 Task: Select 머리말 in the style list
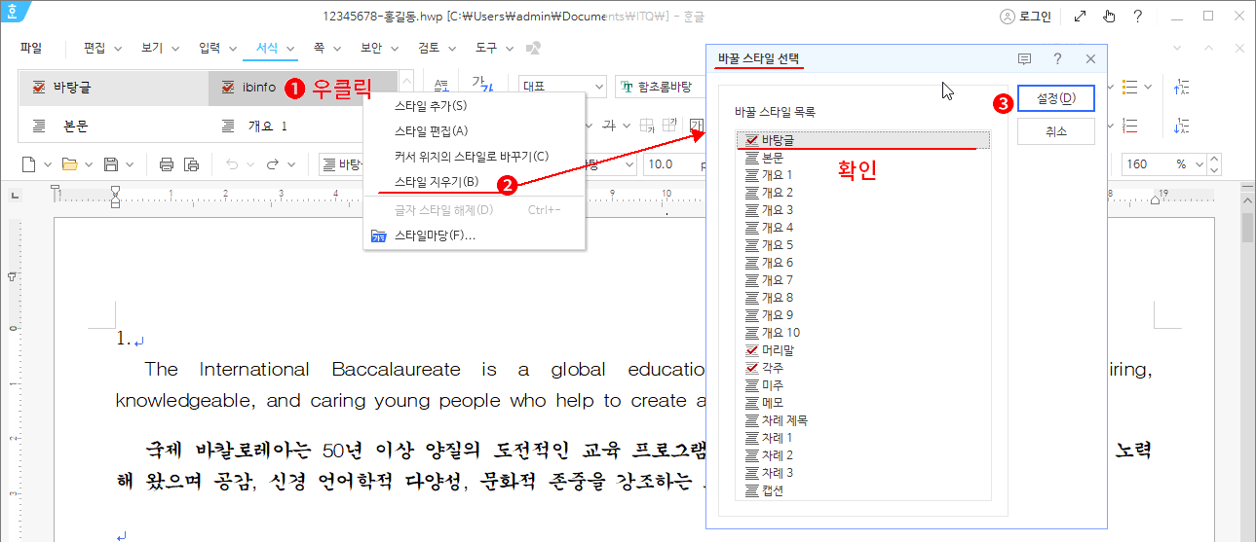864,350
